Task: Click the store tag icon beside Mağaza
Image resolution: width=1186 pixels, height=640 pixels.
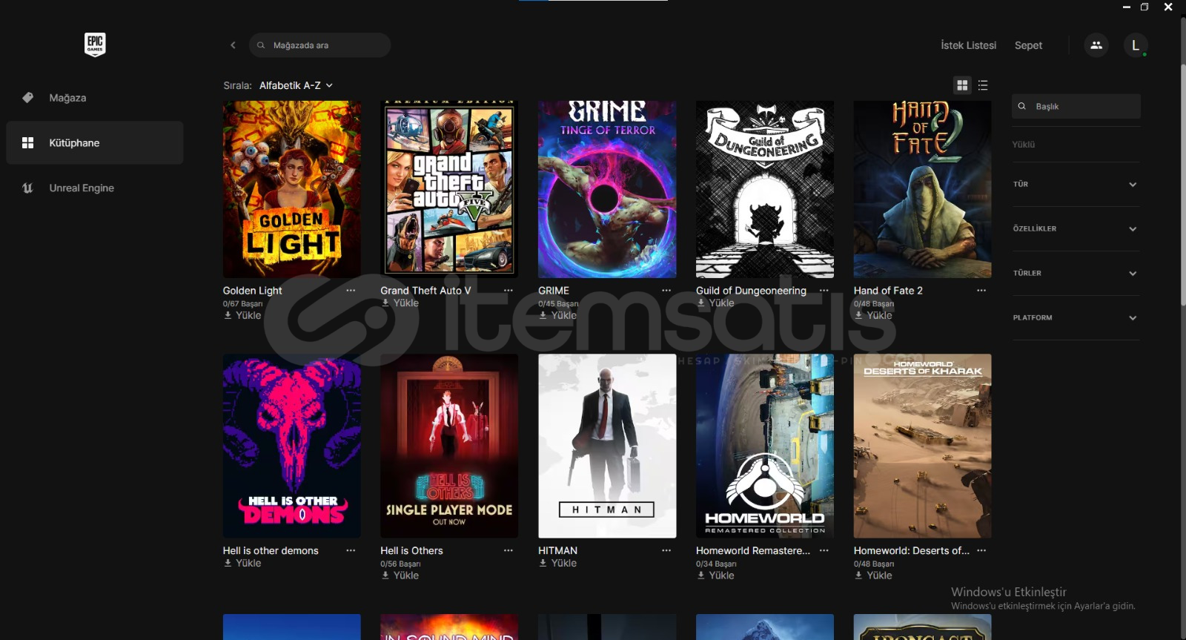Action: point(27,98)
